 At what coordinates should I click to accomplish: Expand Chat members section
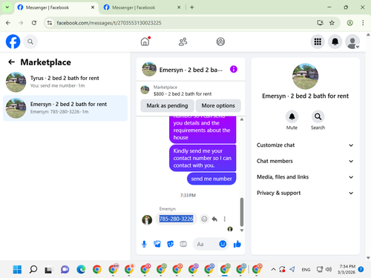[305, 161]
